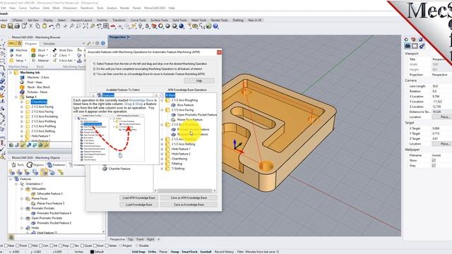Toggle the Cen osnap checkbox
The width and height of the screenshot is (452, 254).
coord(41,246)
